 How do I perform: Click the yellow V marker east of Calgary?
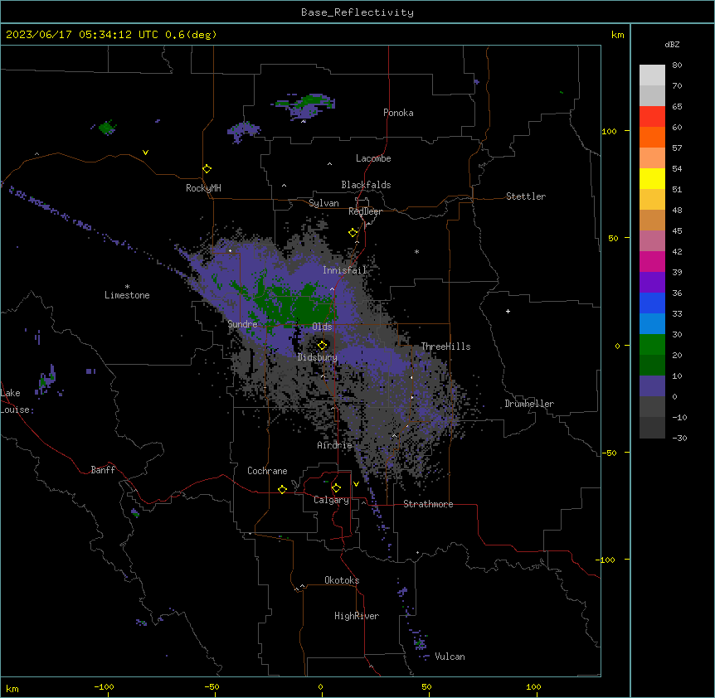pos(356,484)
